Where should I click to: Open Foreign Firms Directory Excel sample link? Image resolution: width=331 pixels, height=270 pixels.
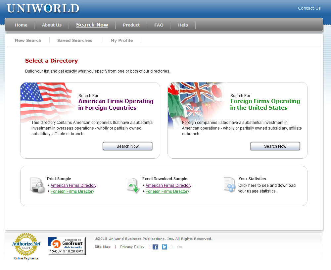[167, 191]
